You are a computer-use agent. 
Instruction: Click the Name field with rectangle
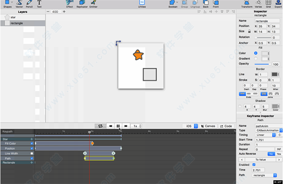coord(267,21)
